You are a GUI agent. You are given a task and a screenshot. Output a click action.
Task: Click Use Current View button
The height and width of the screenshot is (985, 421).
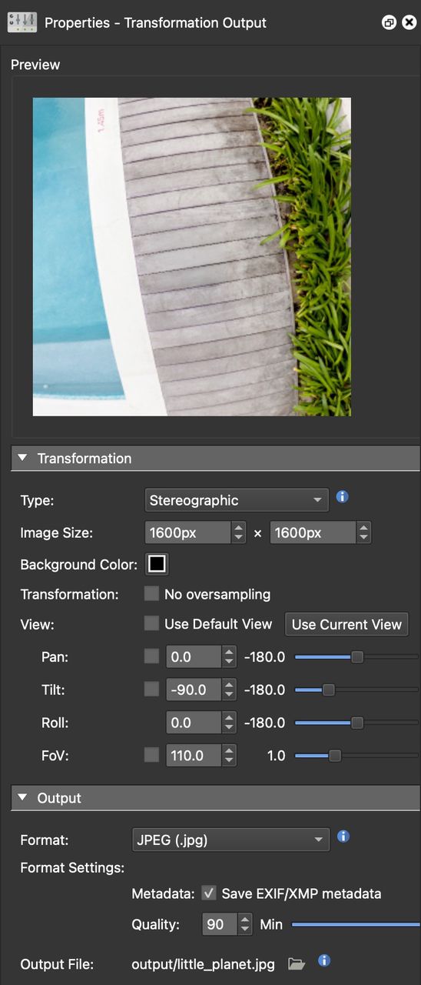[346, 624]
